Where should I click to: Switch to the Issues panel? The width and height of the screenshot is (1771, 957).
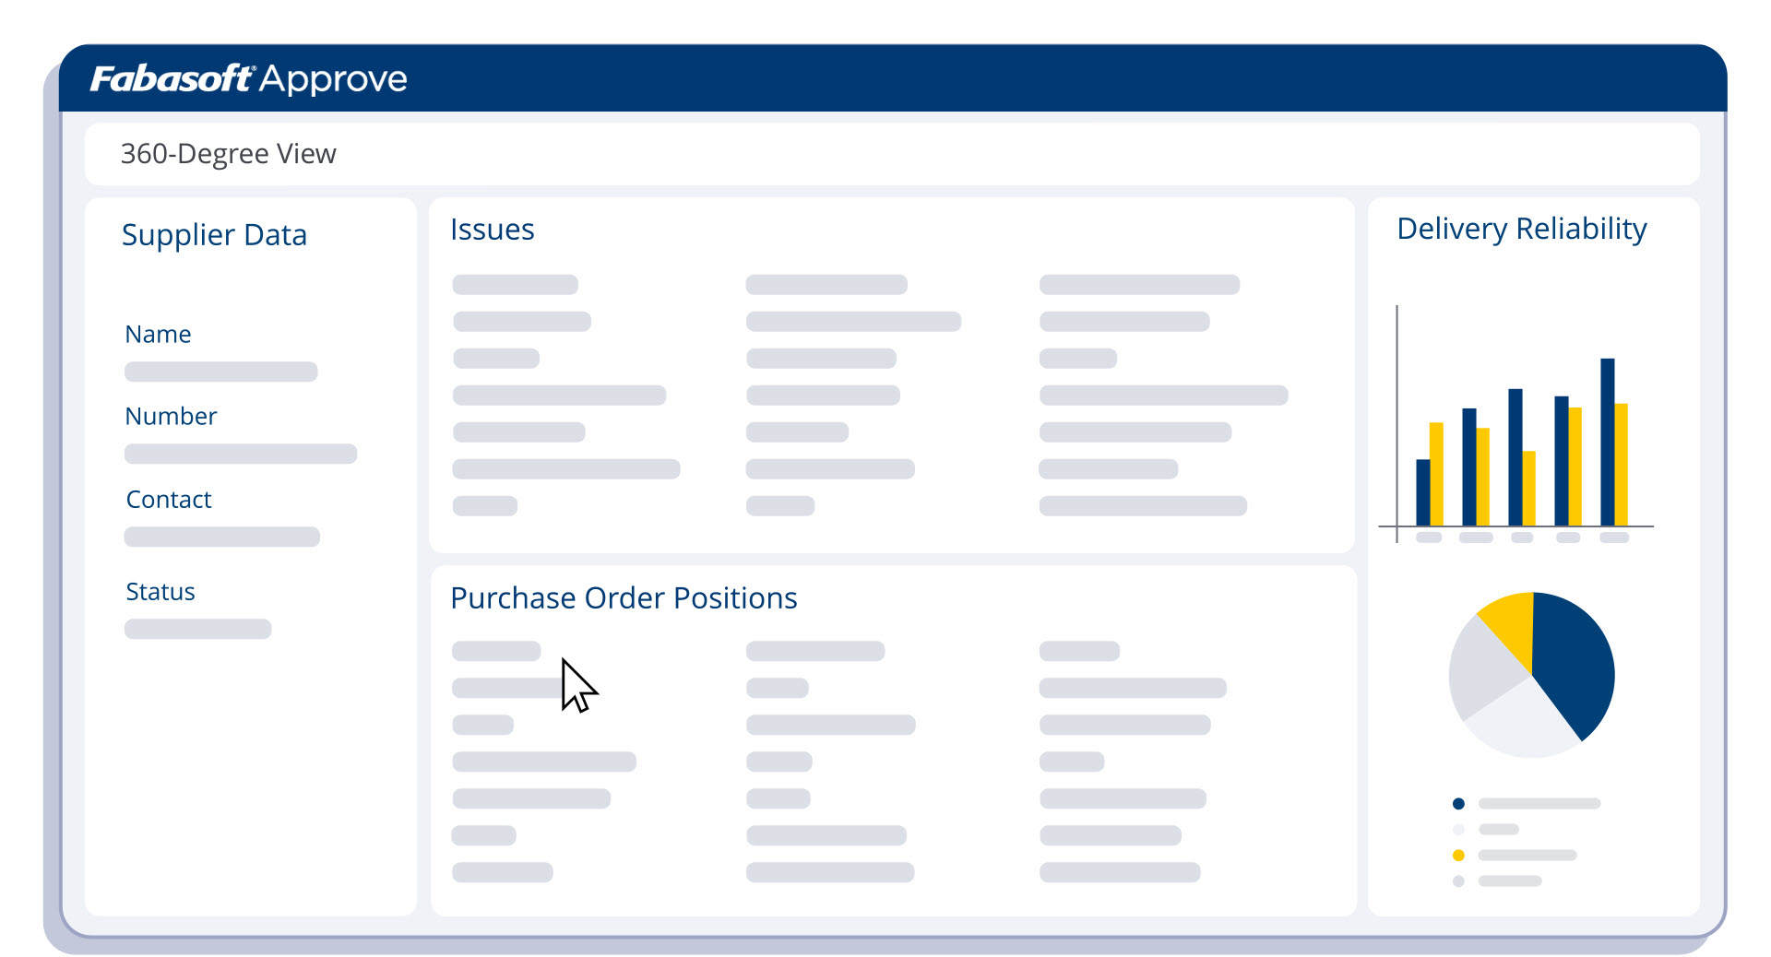tap(493, 230)
